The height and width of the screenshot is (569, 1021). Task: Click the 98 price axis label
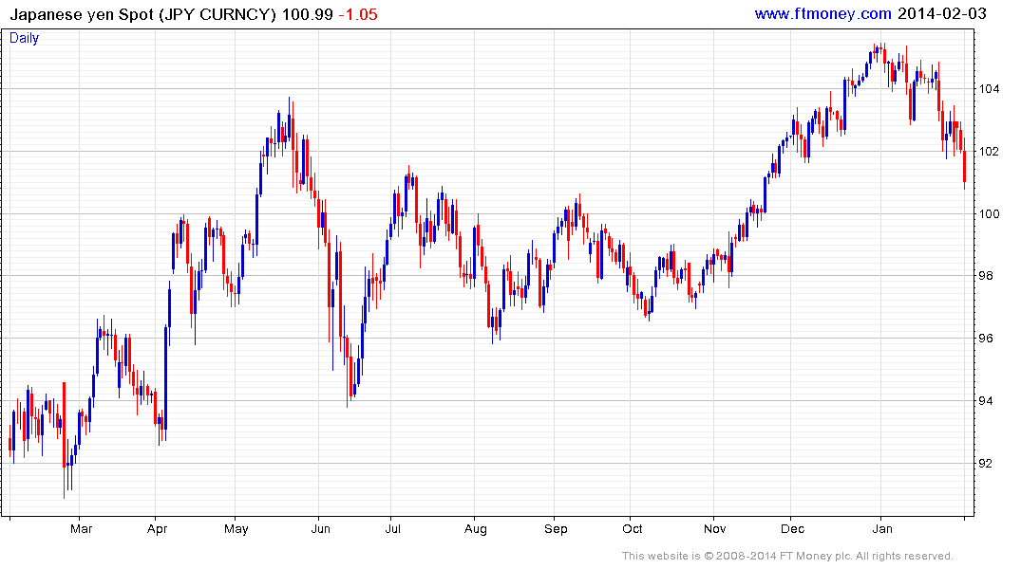coord(986,276)
